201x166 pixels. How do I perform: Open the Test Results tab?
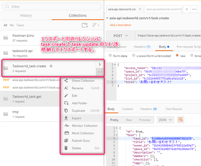[174, 109]
